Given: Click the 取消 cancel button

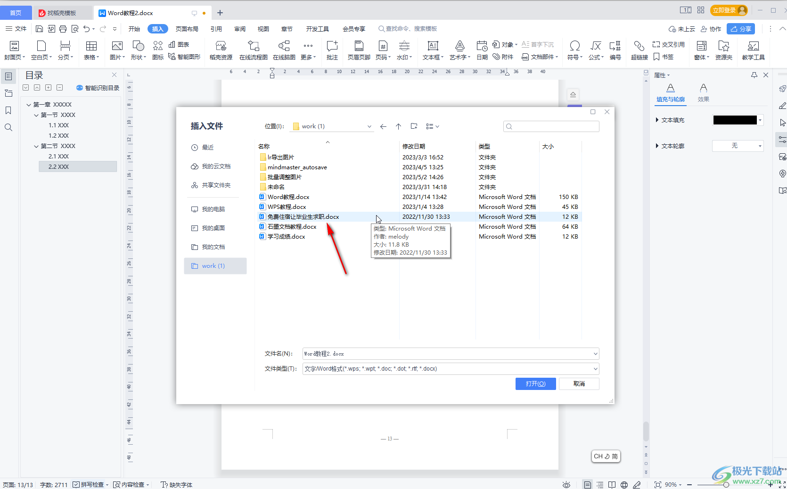Looking at the screenshot, I should [x=579, y=384].
